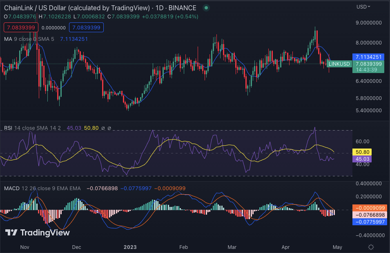The height and width of the screenshot is (253, 390).
Task: Click the Mar label on time axis
Action: [x=232, y=247]
